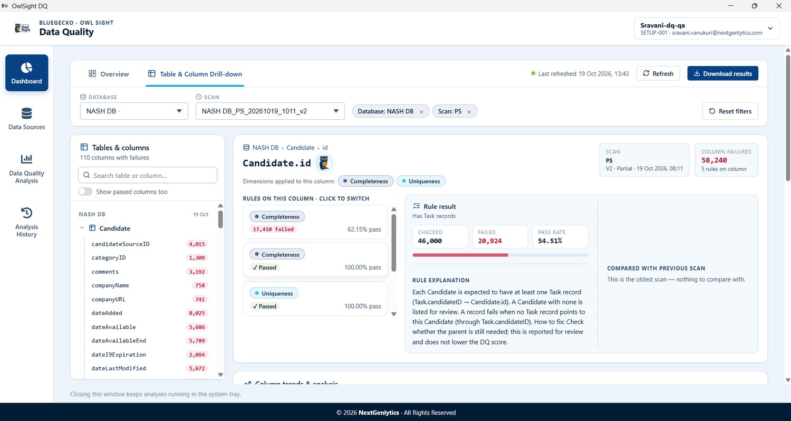Click the Completeness dimension chip
Viewport: 791px width, 421px height.
[x=366, y=181]
